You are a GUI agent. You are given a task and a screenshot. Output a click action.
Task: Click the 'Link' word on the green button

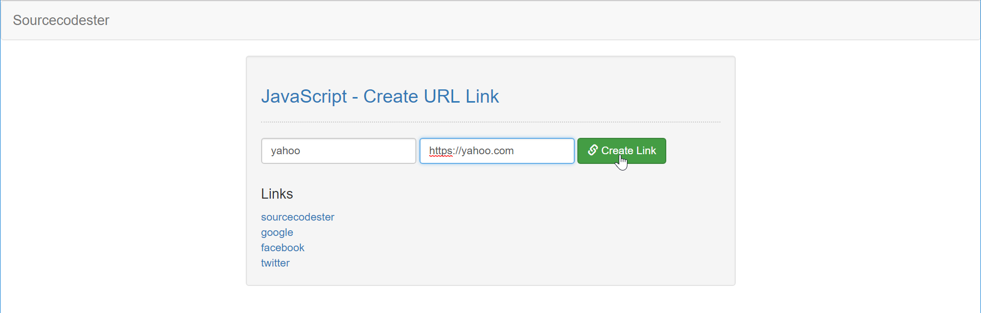click(646, 151)
